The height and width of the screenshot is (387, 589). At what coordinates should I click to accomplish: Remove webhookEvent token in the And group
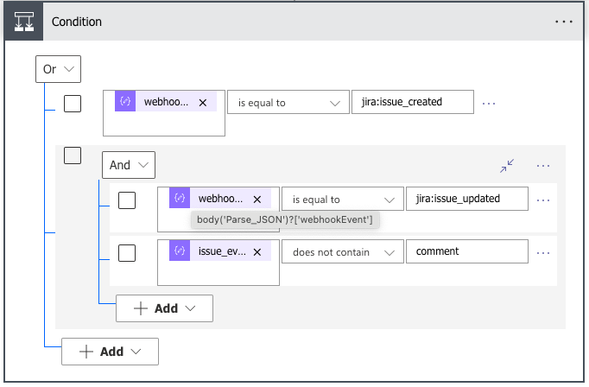(x=256, y=199)
